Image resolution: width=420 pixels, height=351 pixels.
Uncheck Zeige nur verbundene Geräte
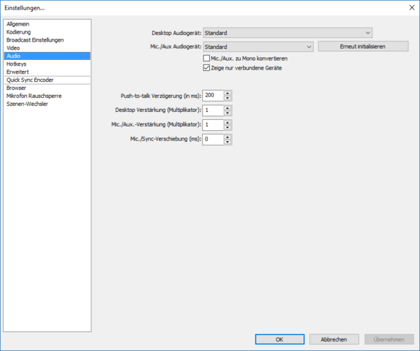click(x=206, y=68)
